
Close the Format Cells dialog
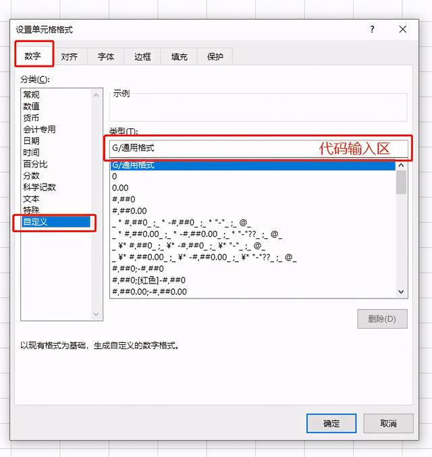[x=402, y=29]
